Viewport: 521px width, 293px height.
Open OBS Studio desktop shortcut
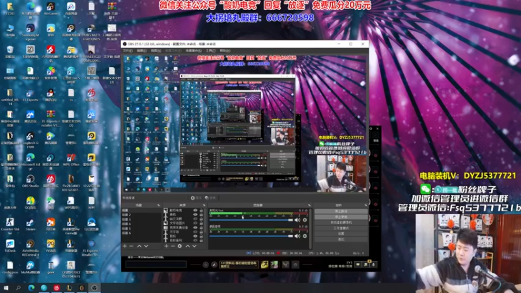tap(30, 182)
